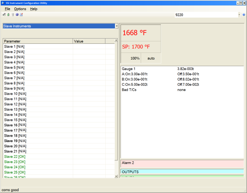Click the grey trash bin toolbar icon
The height and width of the screenshot is (193, 247).
tap(13, 15)
